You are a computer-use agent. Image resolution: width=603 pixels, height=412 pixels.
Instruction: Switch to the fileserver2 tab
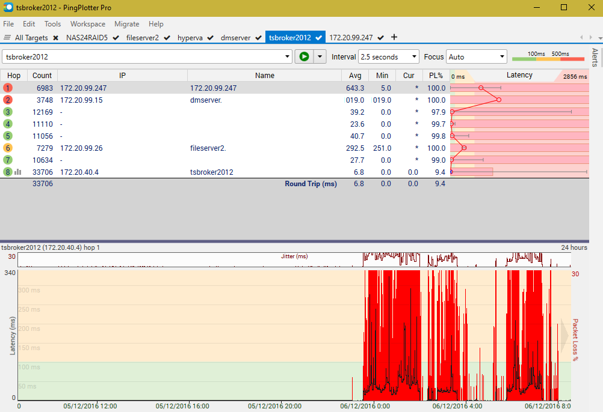pyautogui.click(x=143, y=37)
